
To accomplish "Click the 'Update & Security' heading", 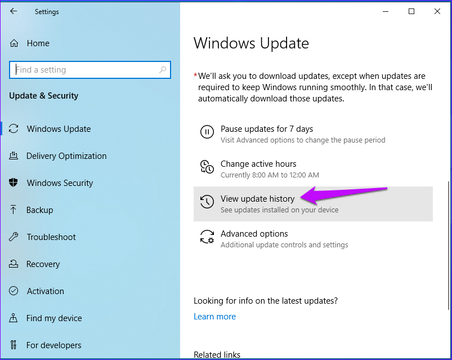I will [x=44, y=96].
